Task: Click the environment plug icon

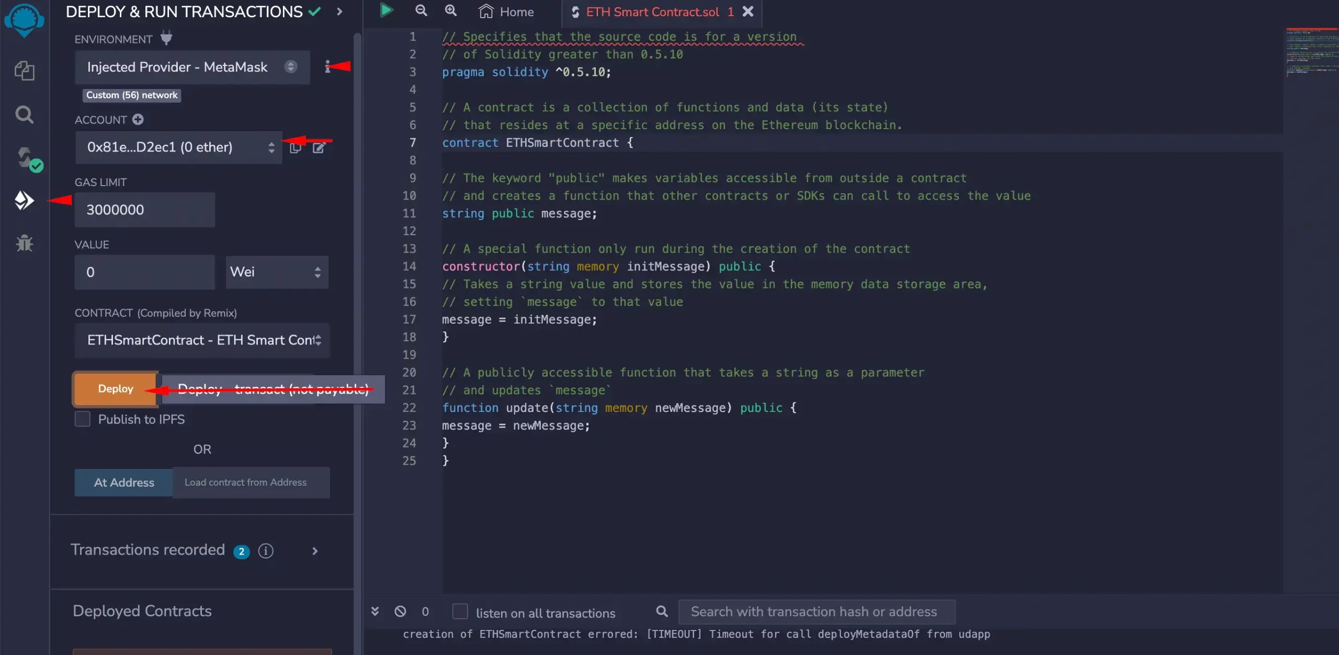Action: (x=166, y=38)
